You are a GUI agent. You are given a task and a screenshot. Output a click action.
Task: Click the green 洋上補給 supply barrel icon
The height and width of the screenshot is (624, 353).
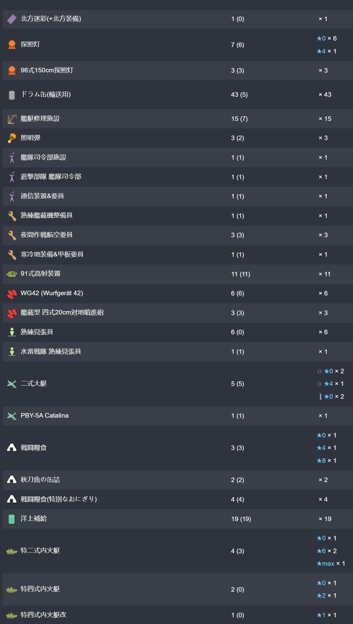(x=12, y=519)
